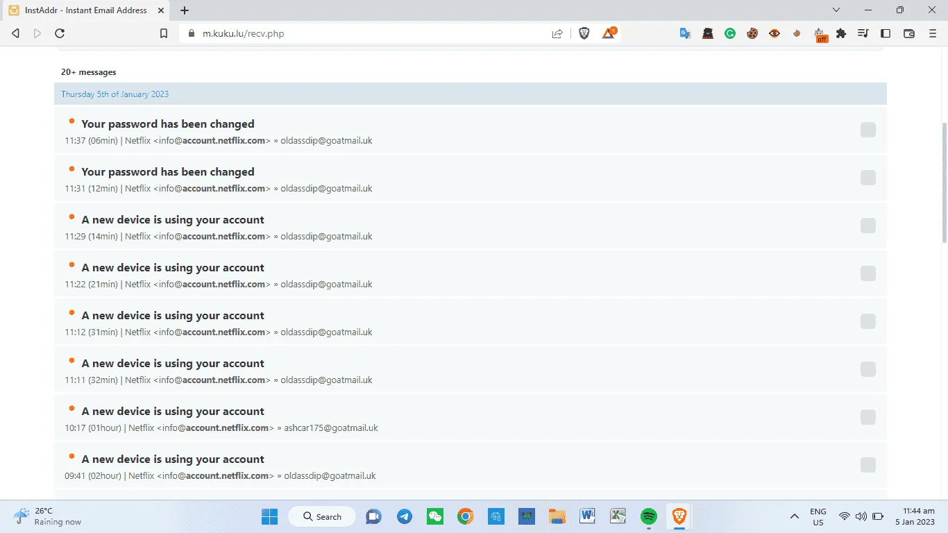Open the Brave Wallet icon
This screenshot has width=948, height=533.
pyautogui.click(x=908, y=33)
